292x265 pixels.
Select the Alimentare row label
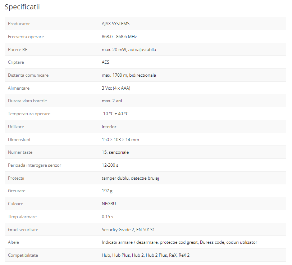click(x=19, y=88)
